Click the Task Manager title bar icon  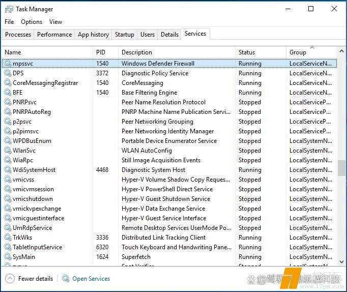9,9
